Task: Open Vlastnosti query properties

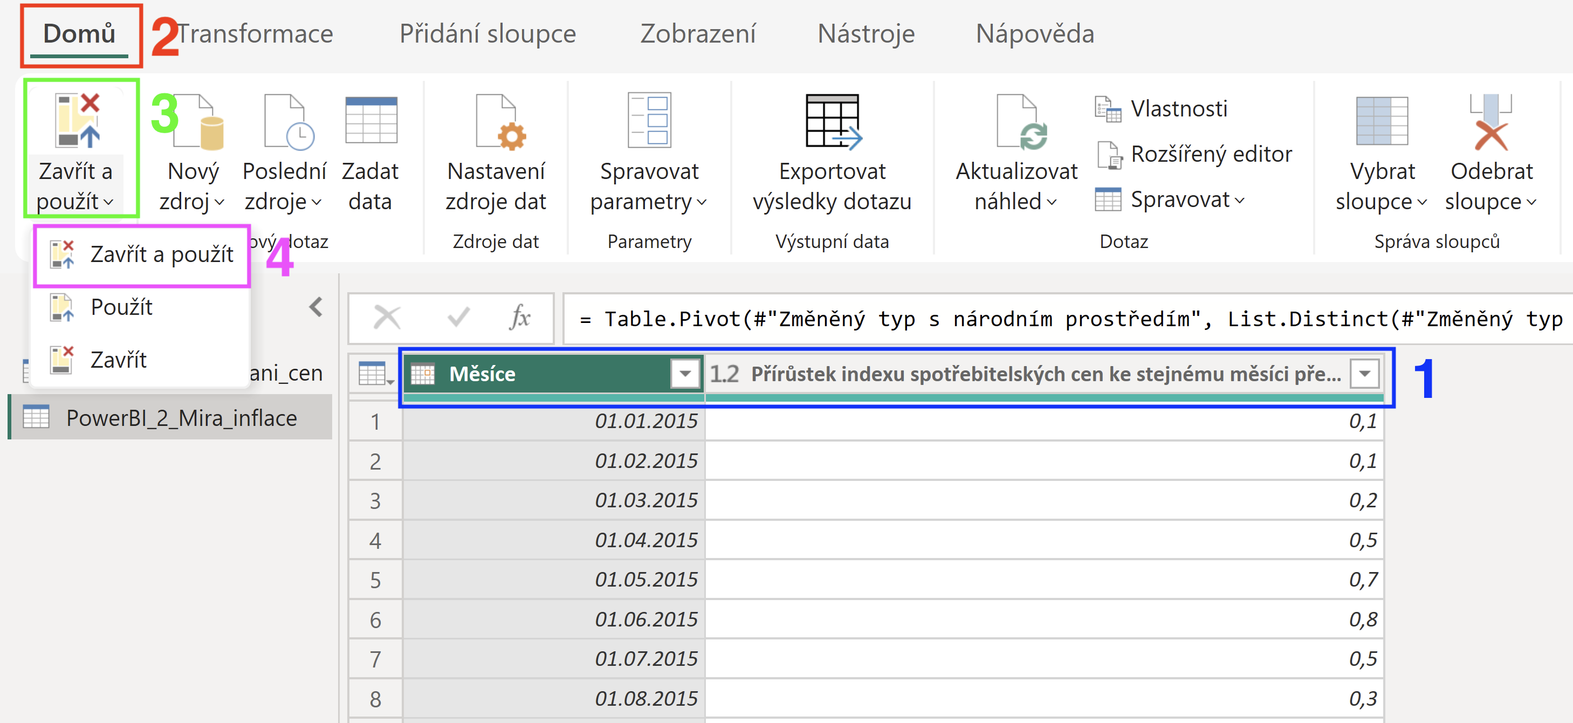Action: [x=1161, y=109]
